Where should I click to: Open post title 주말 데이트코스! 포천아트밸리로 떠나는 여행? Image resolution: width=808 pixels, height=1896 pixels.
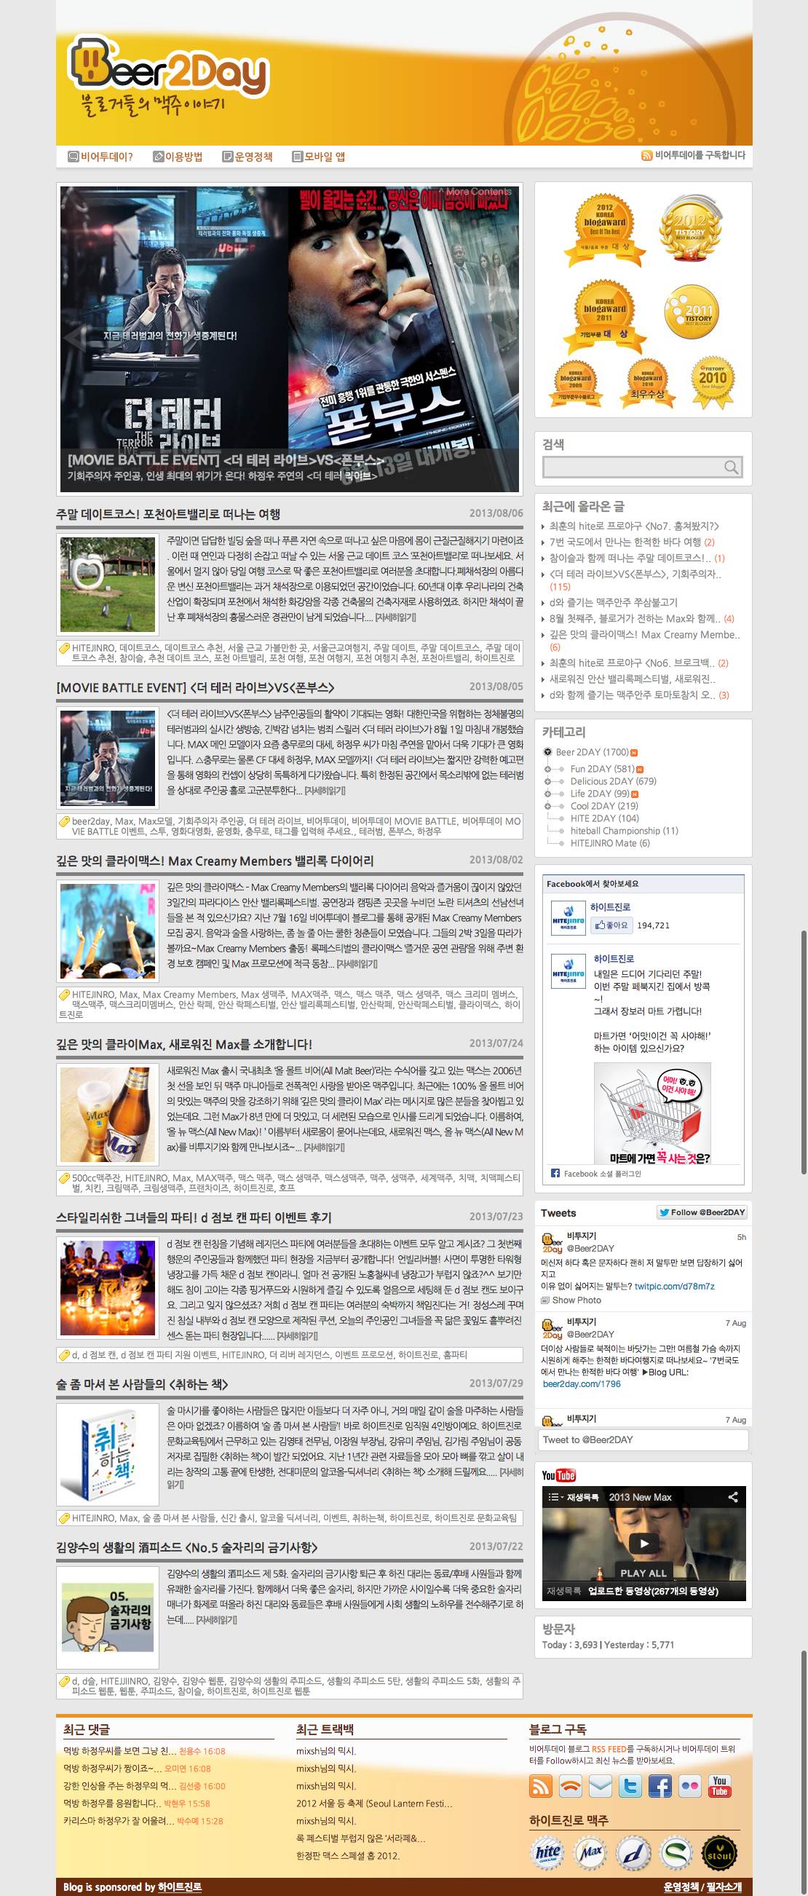click(x=167, y=514)
